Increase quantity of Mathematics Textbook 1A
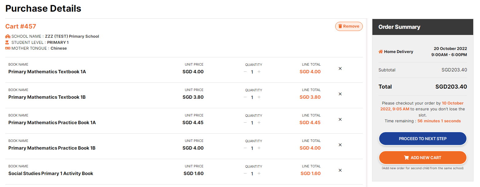480x187 pixels. (x=259, y=72)
